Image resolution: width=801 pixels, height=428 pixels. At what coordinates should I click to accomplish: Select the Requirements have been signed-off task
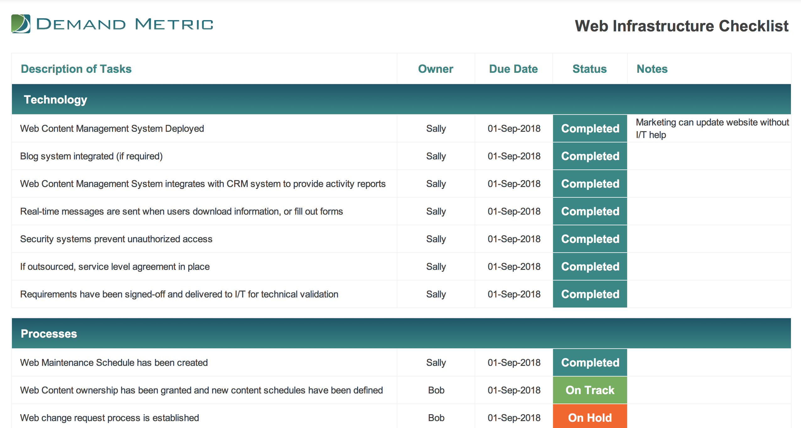click(x=179, y=294)
